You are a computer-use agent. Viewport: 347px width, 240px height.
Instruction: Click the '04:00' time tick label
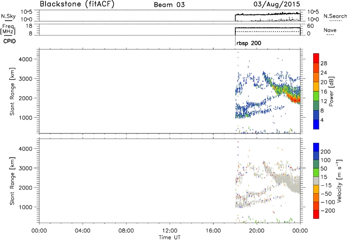(x=82, y=231)
